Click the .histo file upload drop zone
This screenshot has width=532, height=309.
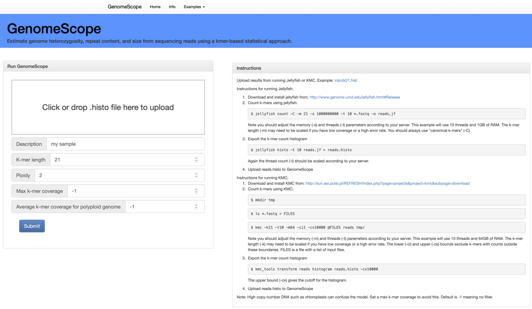click(x=108, y=107)
